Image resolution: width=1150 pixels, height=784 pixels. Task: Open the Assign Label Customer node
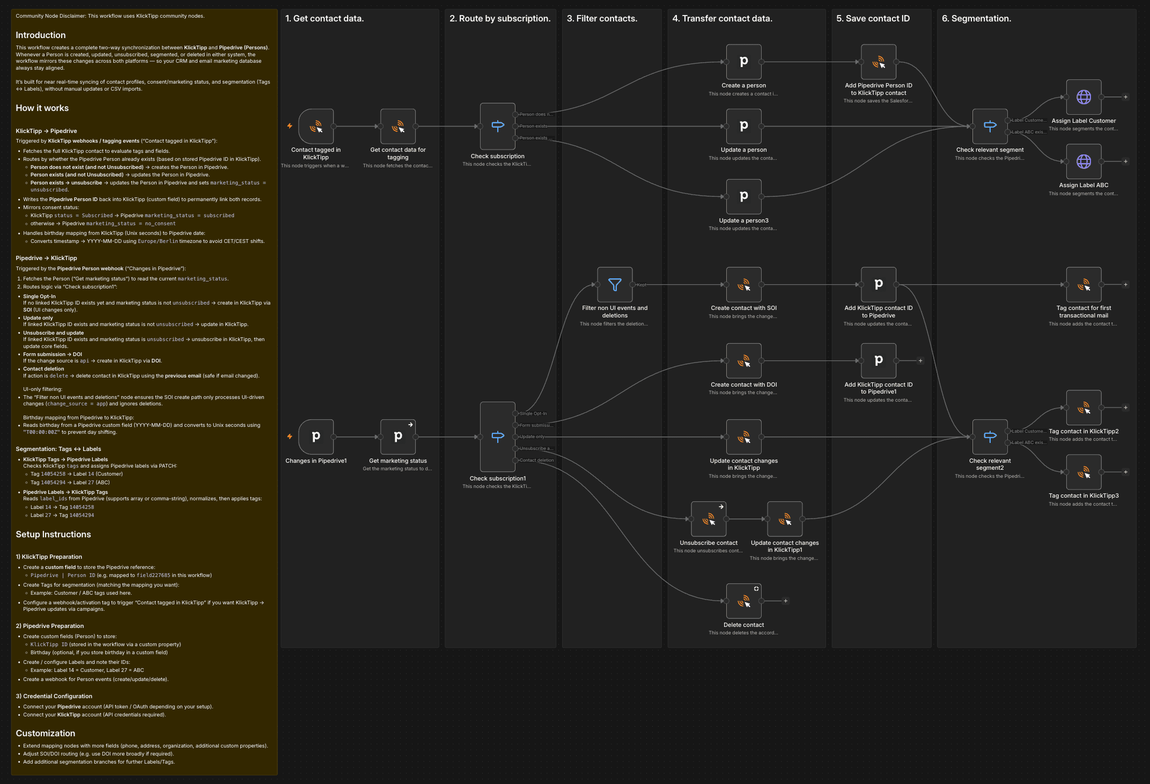pyautogui.click(x=1083, y=97)
